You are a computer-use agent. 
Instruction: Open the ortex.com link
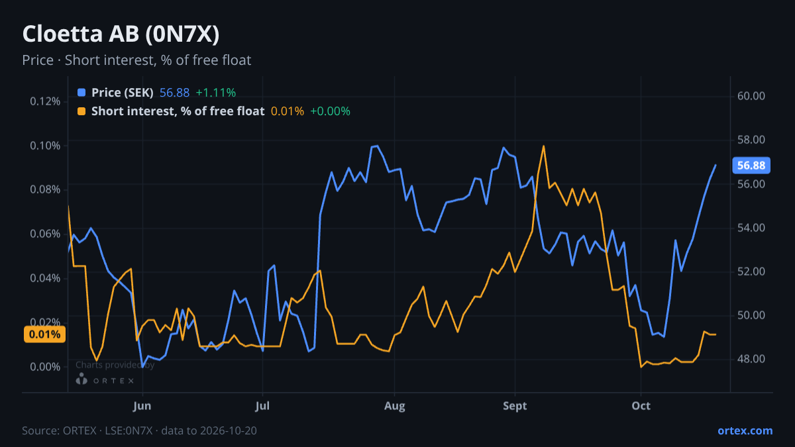[x=745, y=430]
